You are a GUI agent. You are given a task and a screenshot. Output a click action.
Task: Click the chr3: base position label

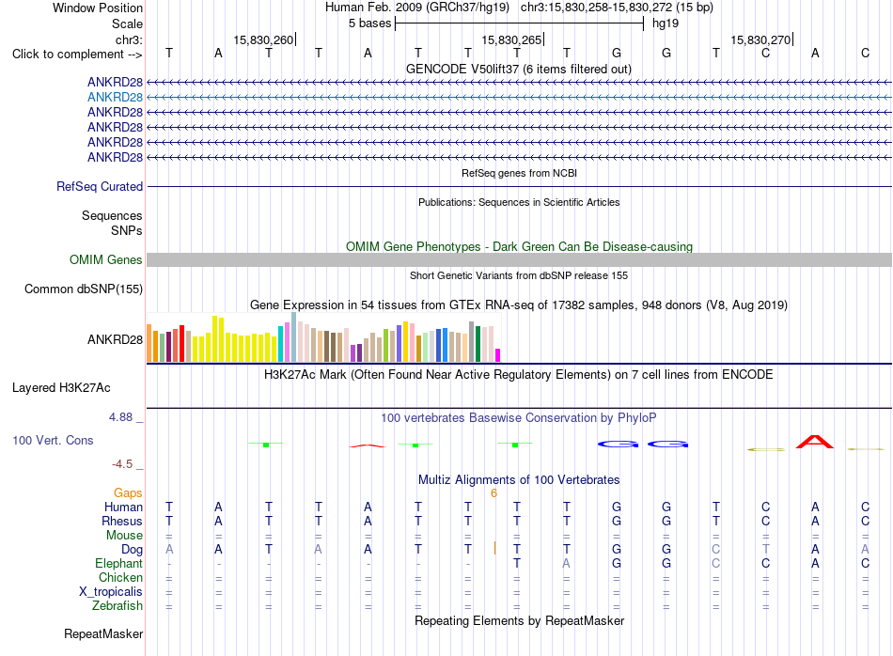129,39
